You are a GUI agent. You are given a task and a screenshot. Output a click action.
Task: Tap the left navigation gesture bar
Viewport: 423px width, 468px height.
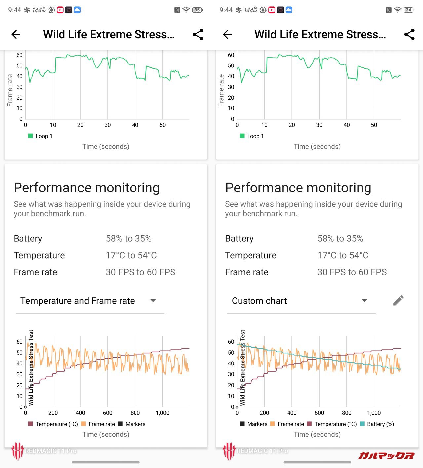click(x=106, y=462)
